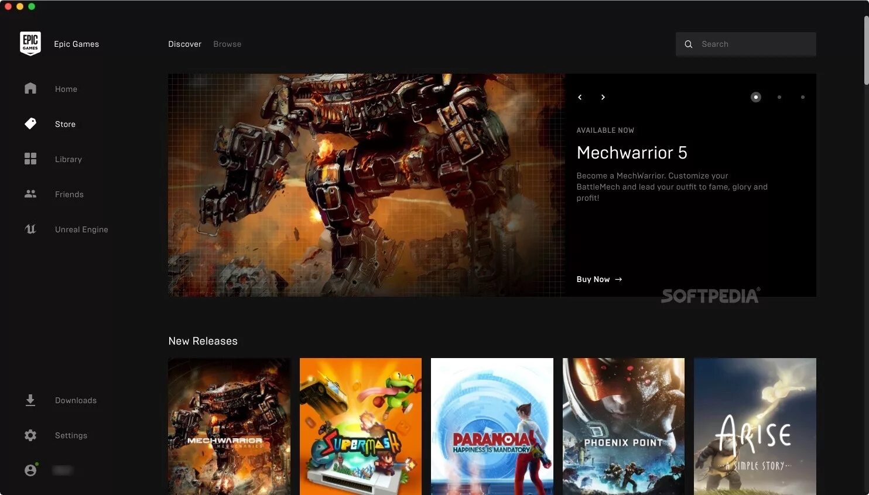Open Unreal Engine in the sidebar
869x495 pixels.
(81, 229)
